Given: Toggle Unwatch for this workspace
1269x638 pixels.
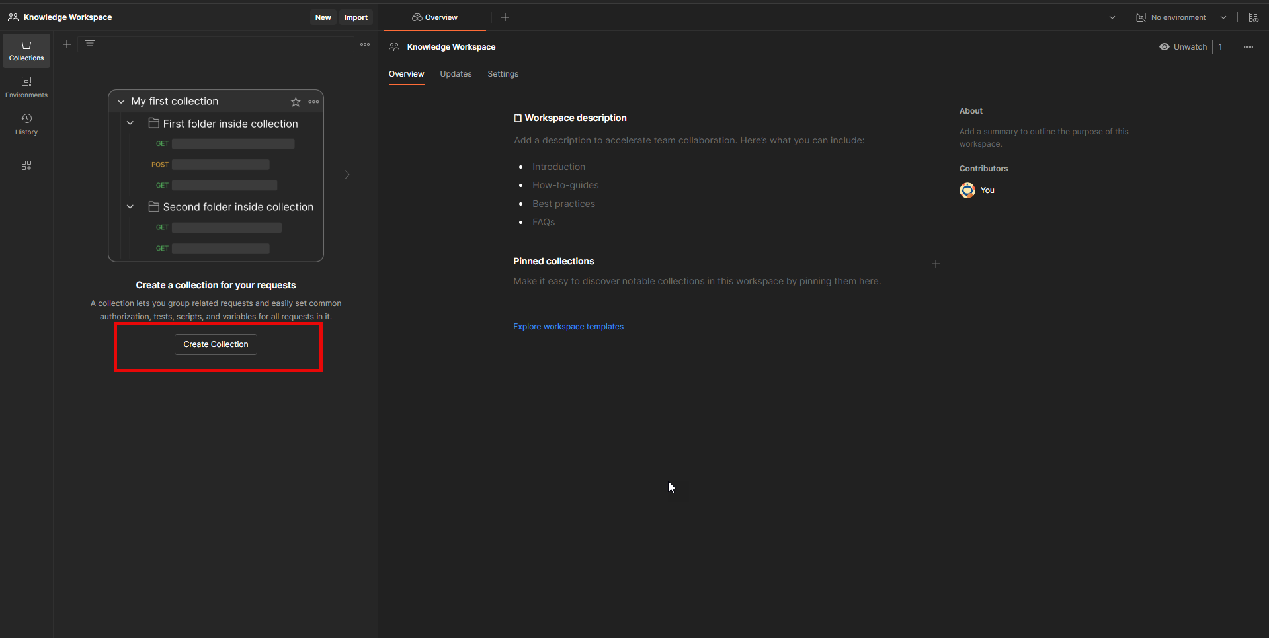Looking at the screenshot, I should coord(1183,47).
